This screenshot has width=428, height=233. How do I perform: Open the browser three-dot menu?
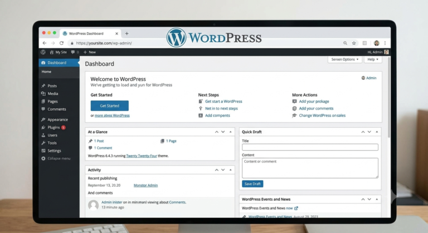[x=385, y=43]
